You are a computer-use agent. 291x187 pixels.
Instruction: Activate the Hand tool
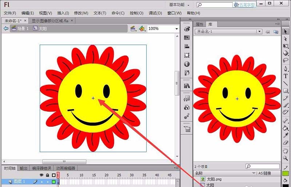(286, 151)
